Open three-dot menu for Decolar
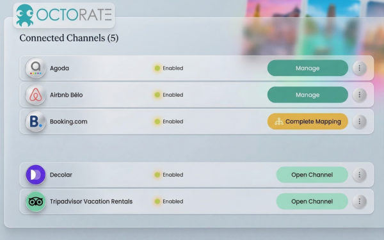Viewport: 384px width, 240px height. click(359, 175)
